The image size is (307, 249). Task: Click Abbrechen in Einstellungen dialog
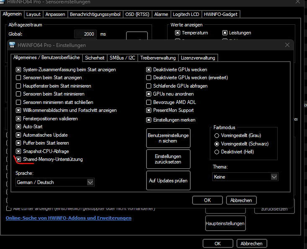(x=241, y=200)
